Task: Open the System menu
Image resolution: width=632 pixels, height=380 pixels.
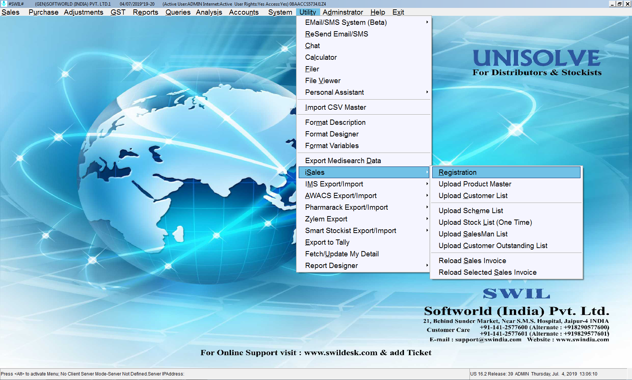Action: [280, 12]
